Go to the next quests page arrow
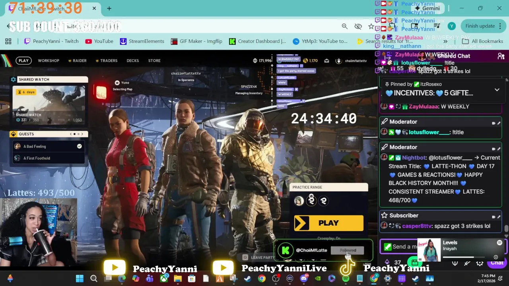The width and height of the screenshot is (509, 286). coord(82,134)
